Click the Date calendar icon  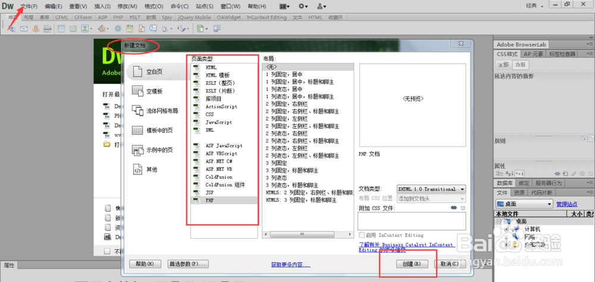[x=129, y=28]
